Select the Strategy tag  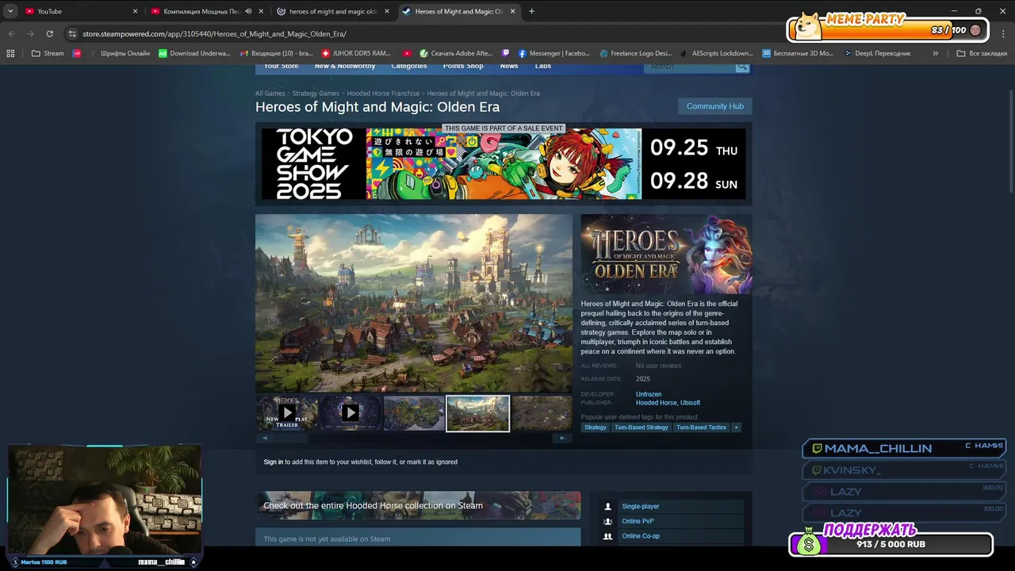pos(596,427)
